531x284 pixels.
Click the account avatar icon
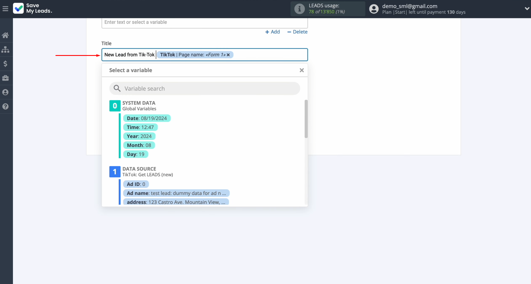(x=374, y=9)
